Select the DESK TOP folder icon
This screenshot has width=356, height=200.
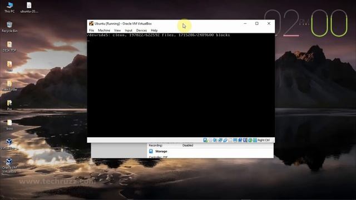point(9,47)
